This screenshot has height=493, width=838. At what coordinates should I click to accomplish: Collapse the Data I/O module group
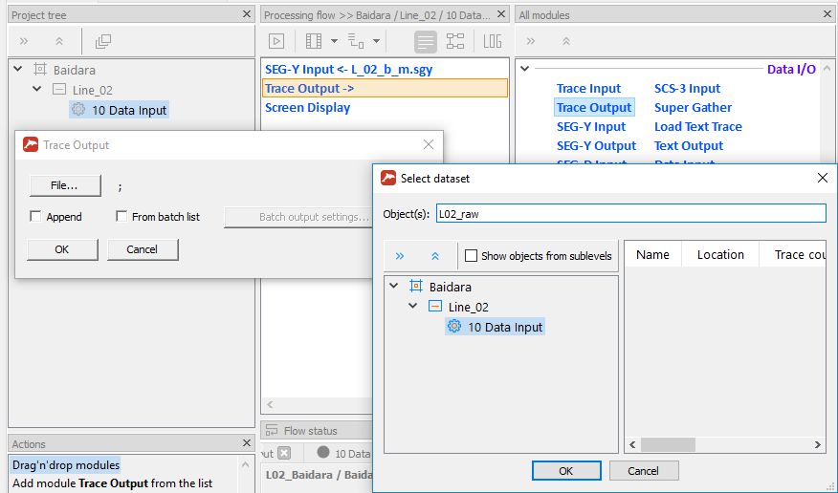point(525,68)
